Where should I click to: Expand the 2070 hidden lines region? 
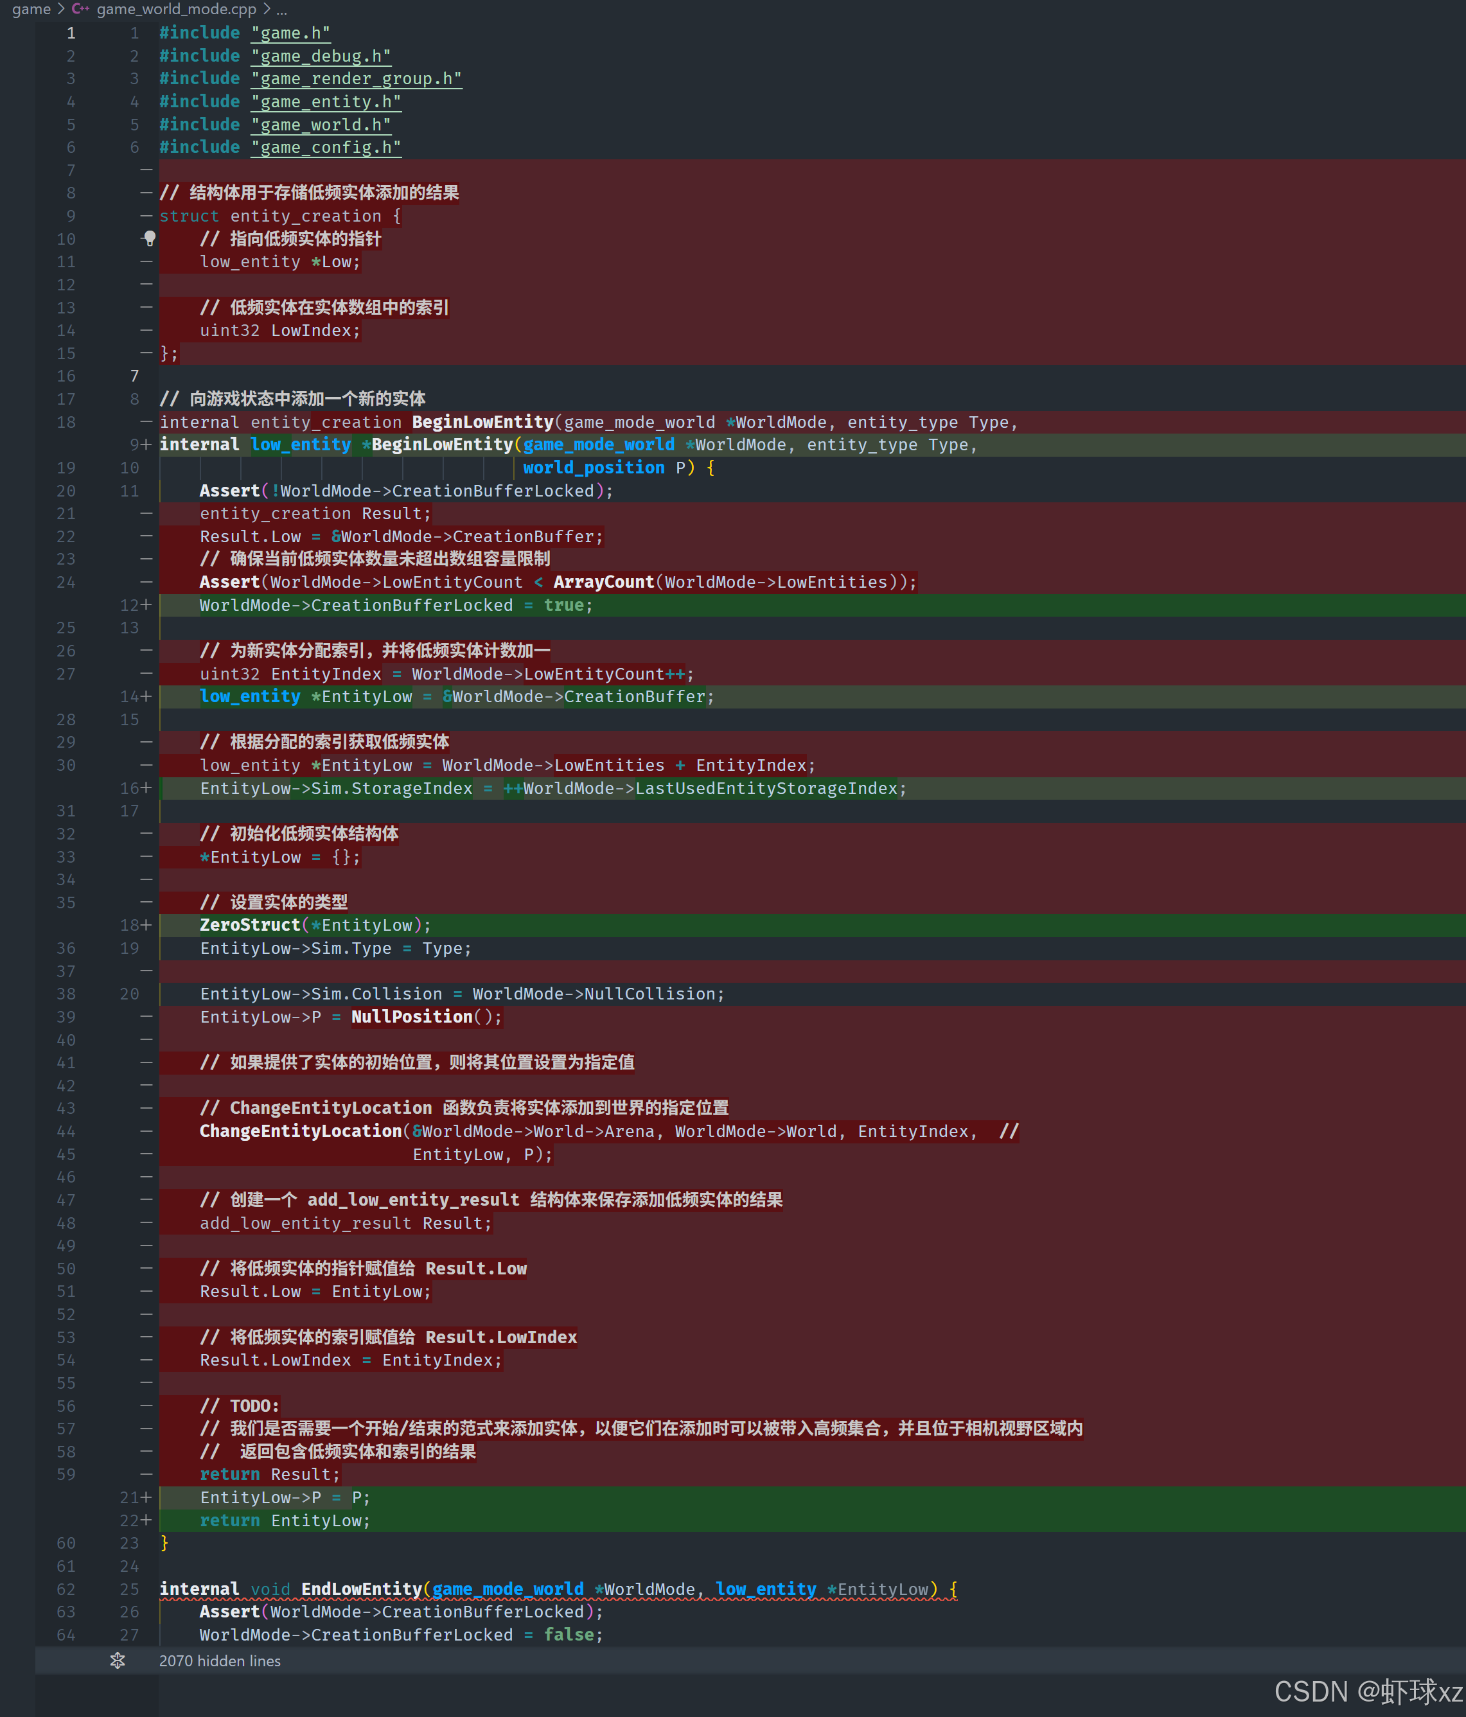tap(220, 1660)
